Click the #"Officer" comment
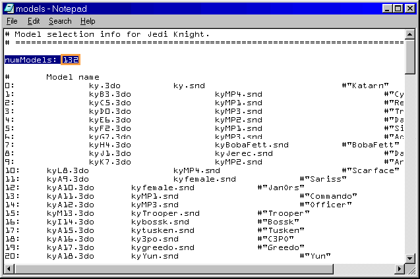The width and height of the screenshot is (420, 279). (326, 205)
